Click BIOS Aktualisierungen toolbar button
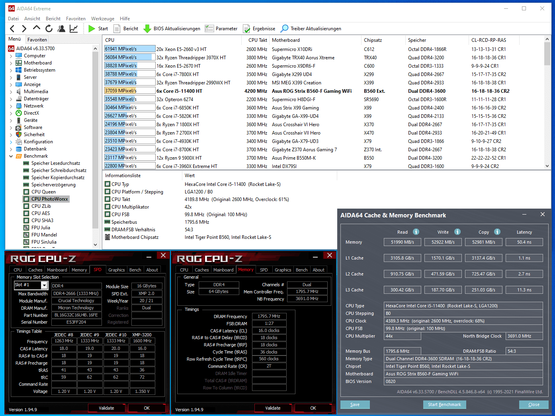 point(172,29)
